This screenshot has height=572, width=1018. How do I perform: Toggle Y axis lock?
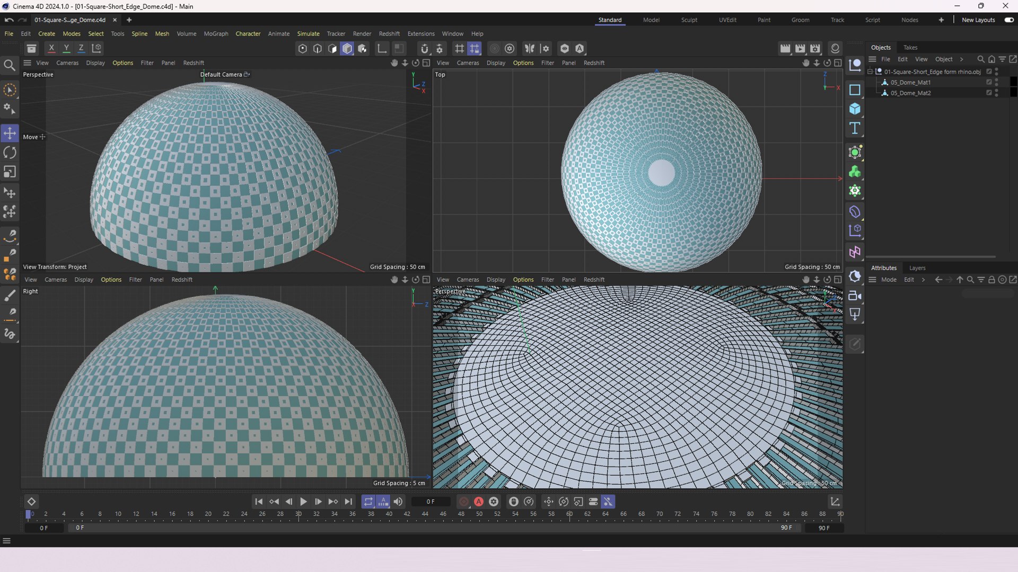[66, 48]
